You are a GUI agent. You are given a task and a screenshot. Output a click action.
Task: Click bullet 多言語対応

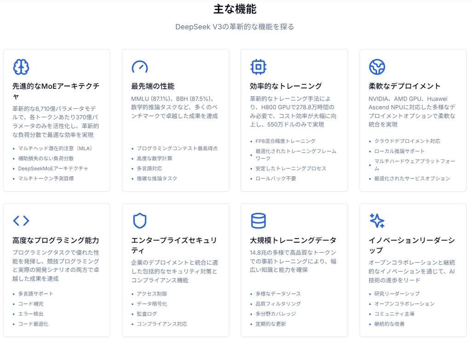149,168
